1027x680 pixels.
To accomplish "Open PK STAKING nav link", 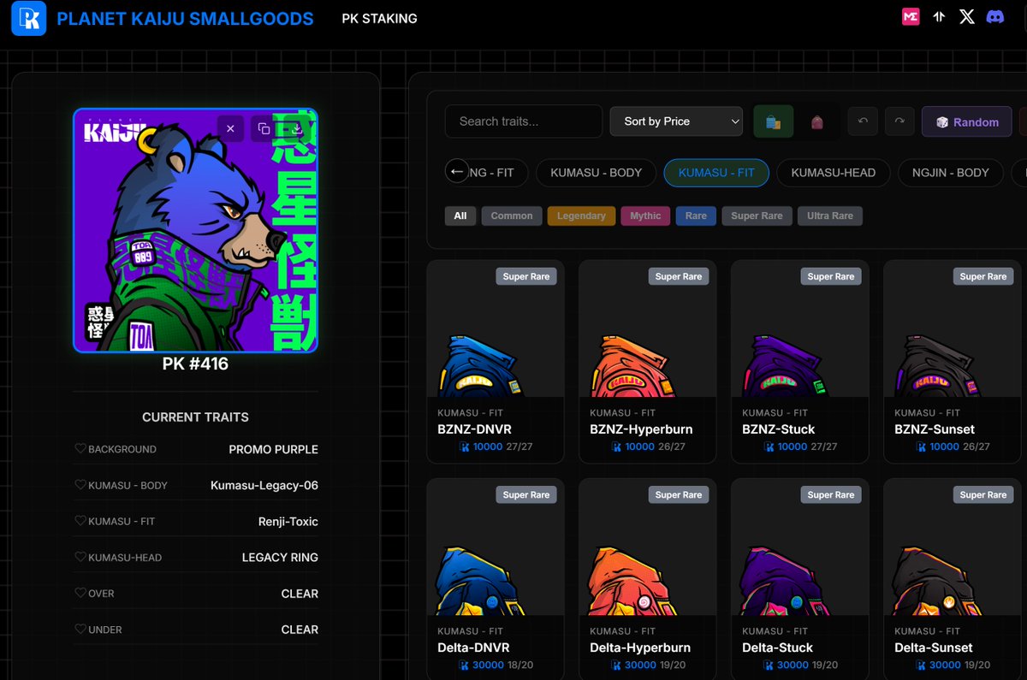I will (379, 18).
